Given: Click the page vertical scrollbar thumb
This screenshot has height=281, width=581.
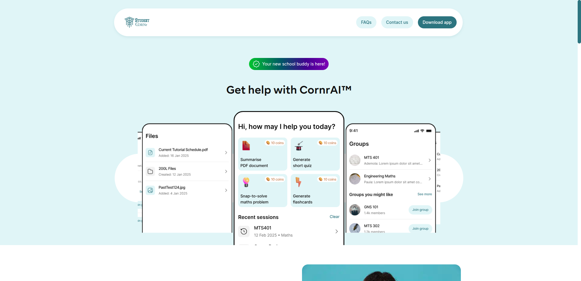Looking at the screenshot, I should tap(579, 22).
